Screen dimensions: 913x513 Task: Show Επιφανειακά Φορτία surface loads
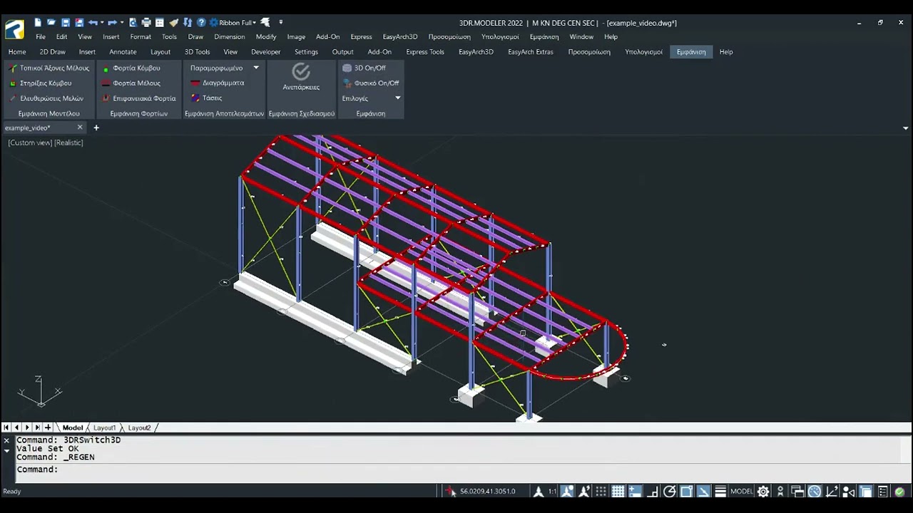coord(139,98)
